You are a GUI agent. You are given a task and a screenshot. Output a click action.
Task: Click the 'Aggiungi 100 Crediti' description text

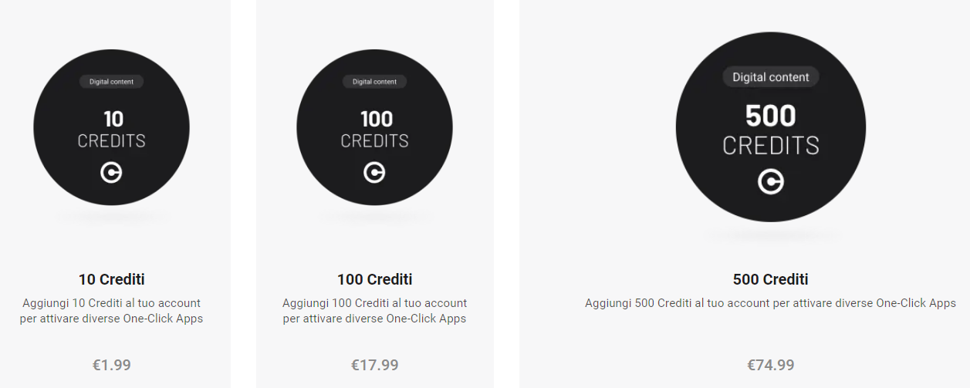point(374,311)
